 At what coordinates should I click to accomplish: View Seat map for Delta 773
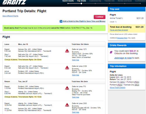pos(76,97)
